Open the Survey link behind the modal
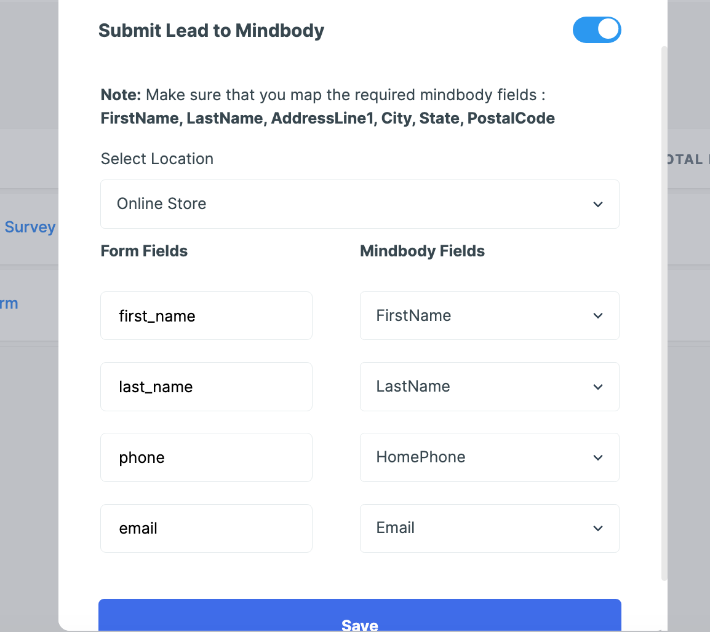This screenshot has width=710, height=632. pyautogui.click(x=30, y=227)
